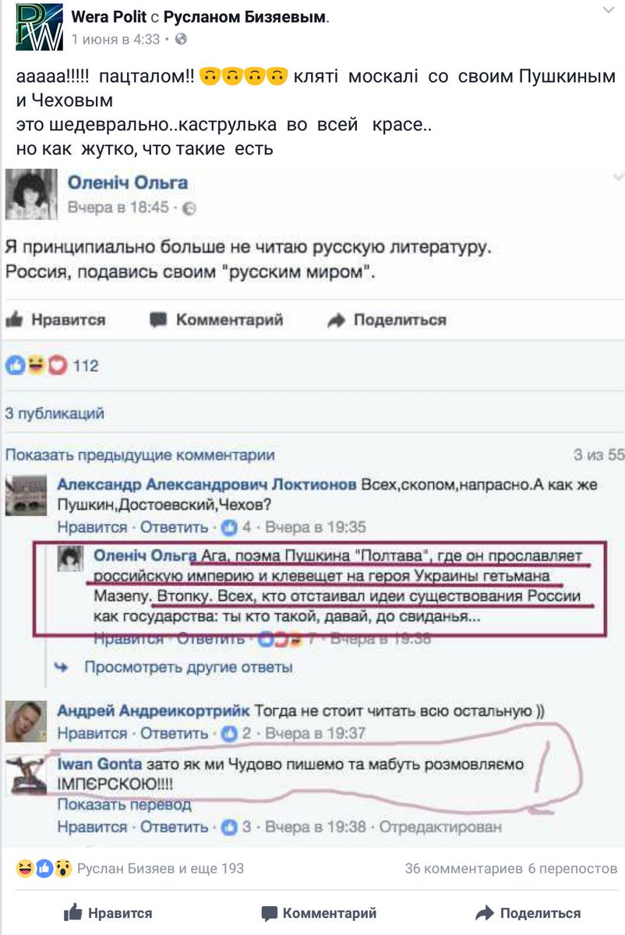Click Показать перевод under Iwan Gonta comment

tap(124, 805)
